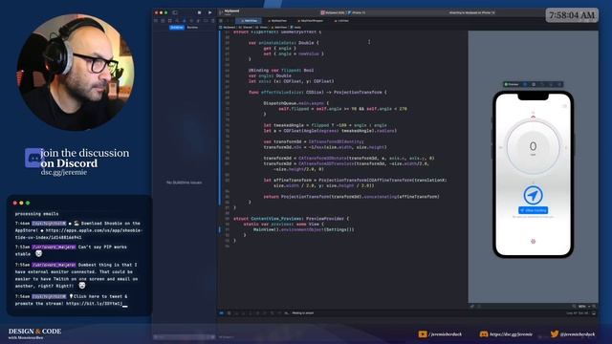Screen dimensions: 612x344
Task: Open MySpeed root in the jump bar
Action: pyautogui.click(x=229, y=28)
